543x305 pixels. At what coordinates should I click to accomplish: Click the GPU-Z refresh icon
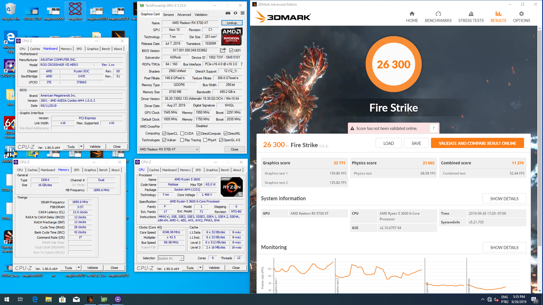point(235,13)
